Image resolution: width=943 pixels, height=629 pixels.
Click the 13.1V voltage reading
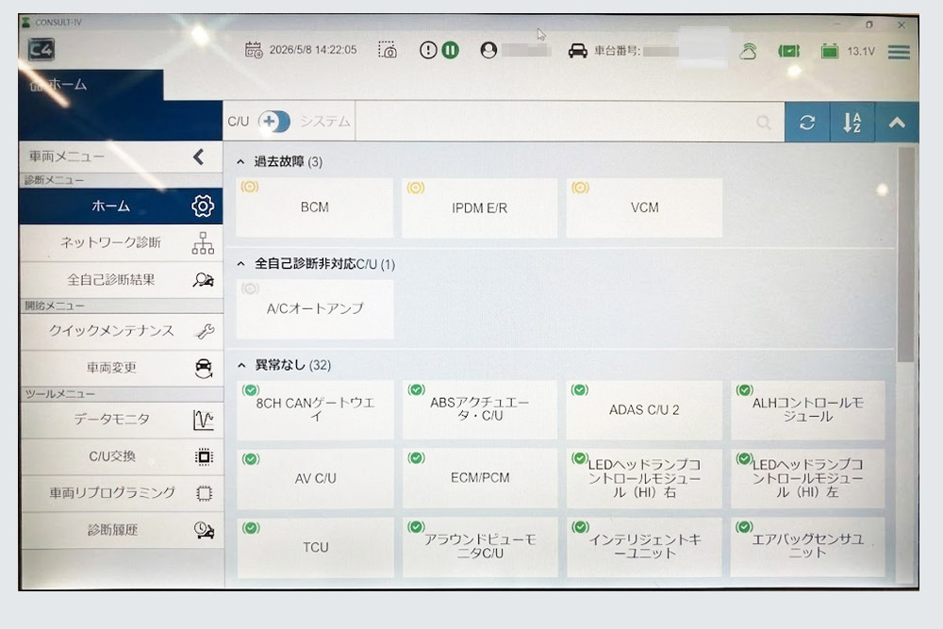(x=861, y=51)
